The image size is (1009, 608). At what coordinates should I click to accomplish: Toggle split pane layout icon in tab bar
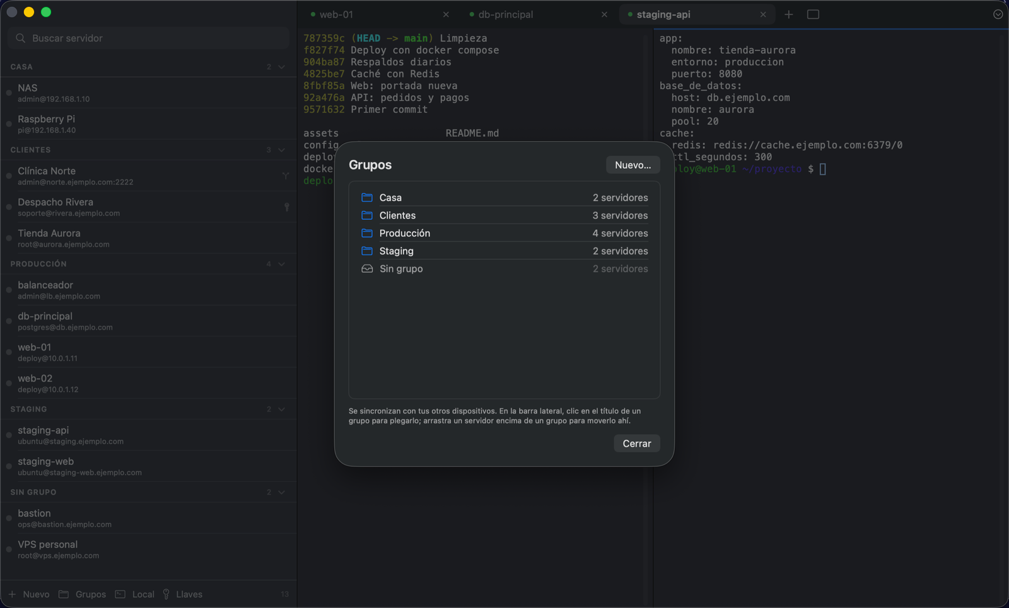[813, 14]
